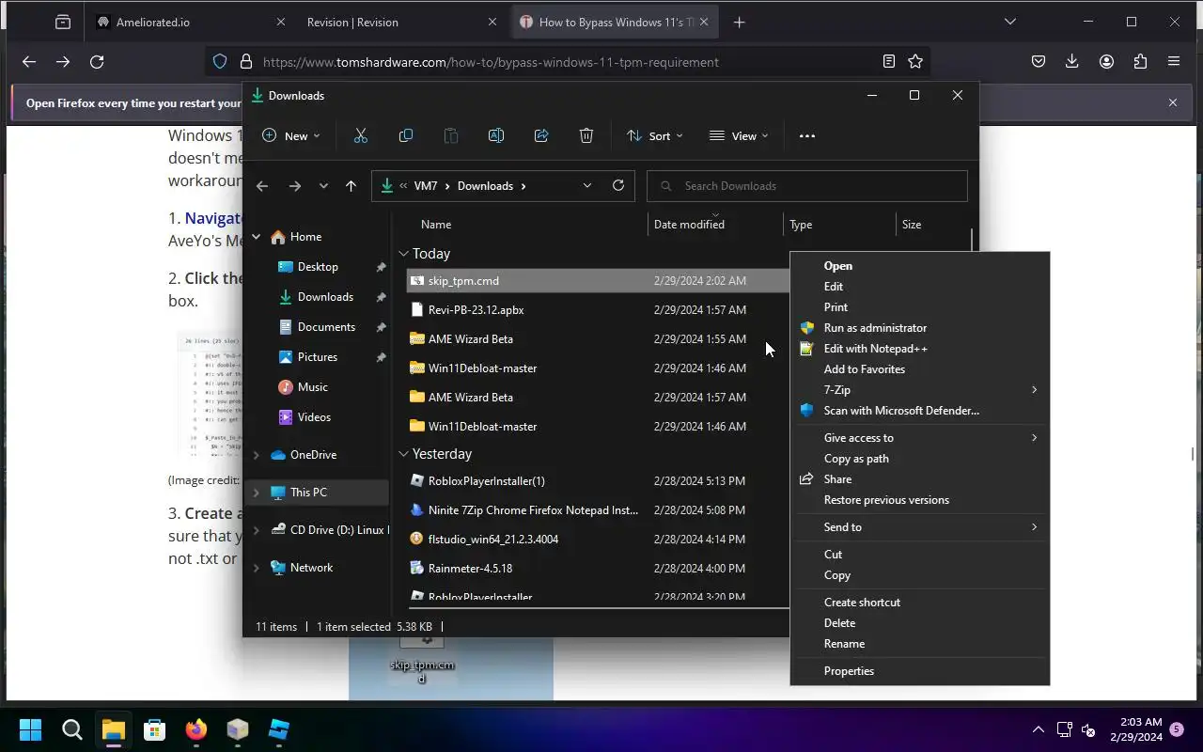
Task: Save page to Pocket icon
Action: click(1039, 62)
